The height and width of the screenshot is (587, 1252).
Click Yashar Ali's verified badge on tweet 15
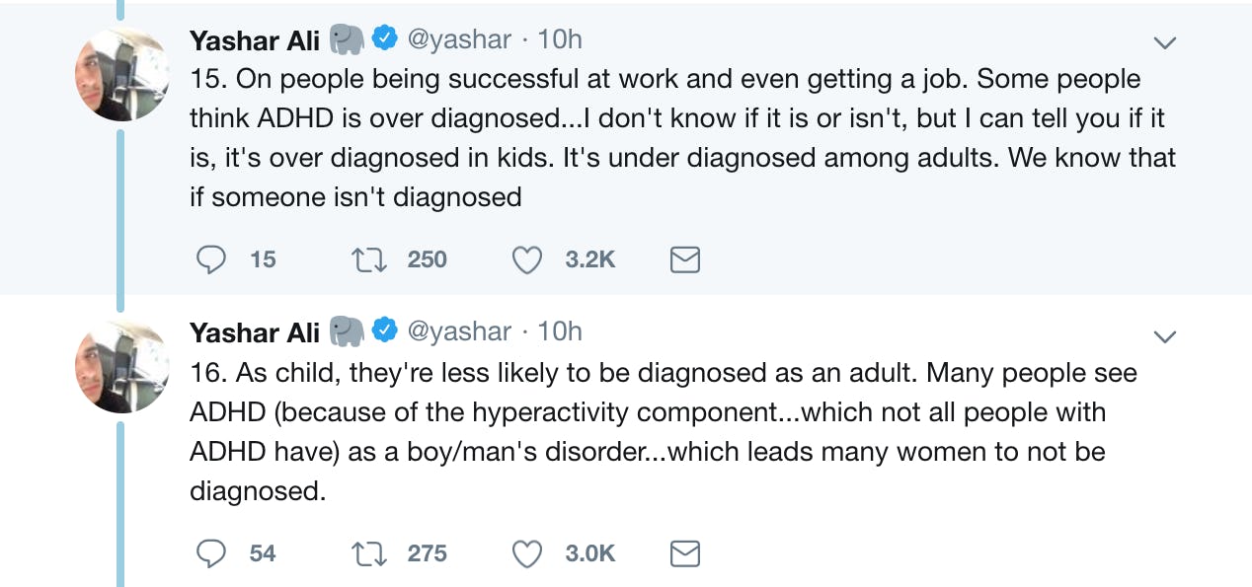tap(383, 39)
